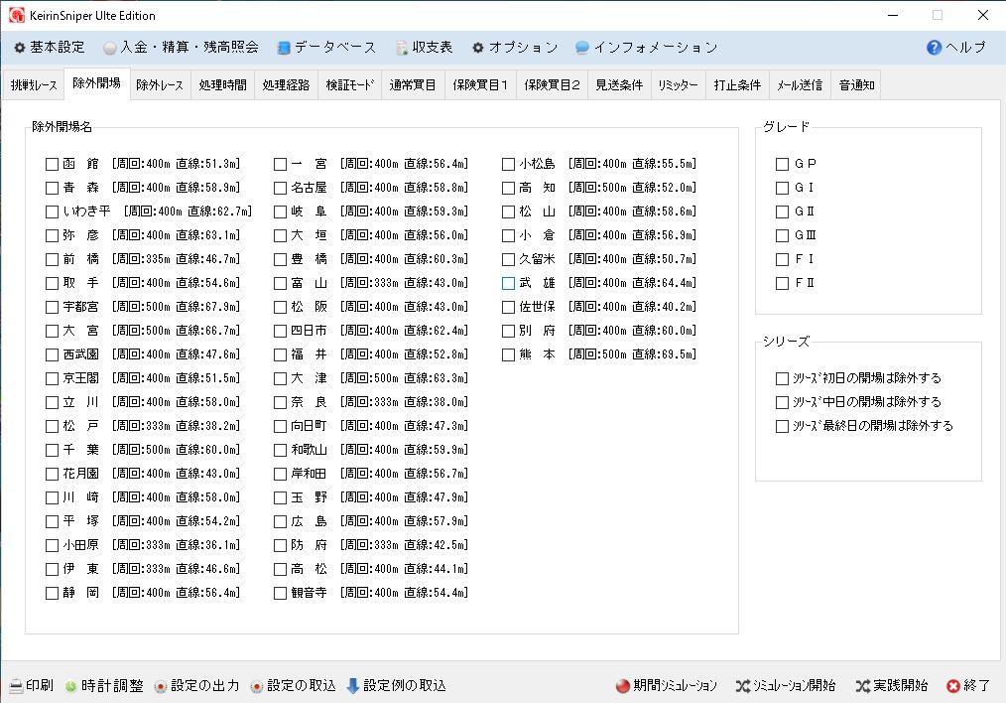Click the 印刷 button label

[40, 686]
